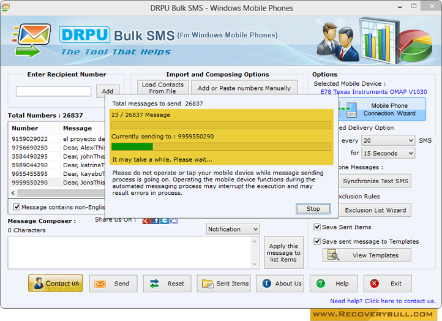Open the 15 Seconds delay dropdown

tap(389, 153)
